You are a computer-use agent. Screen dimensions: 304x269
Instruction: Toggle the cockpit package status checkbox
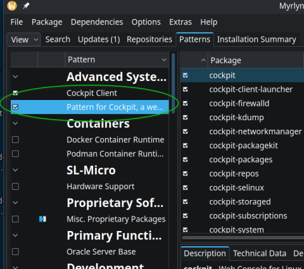tap(186, 75)
